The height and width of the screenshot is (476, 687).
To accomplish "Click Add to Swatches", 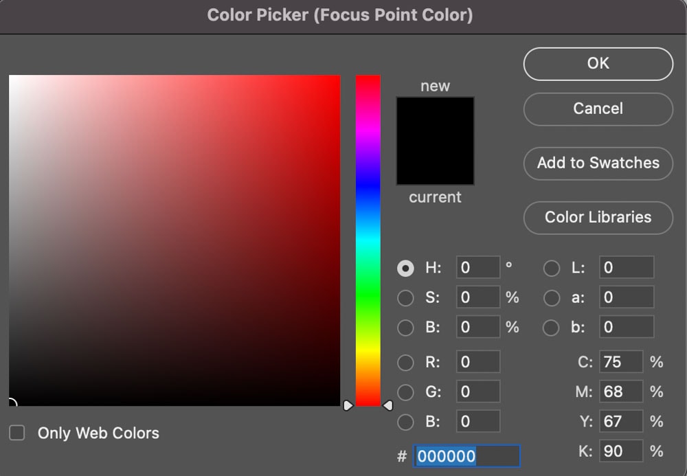I will (598, 163).
